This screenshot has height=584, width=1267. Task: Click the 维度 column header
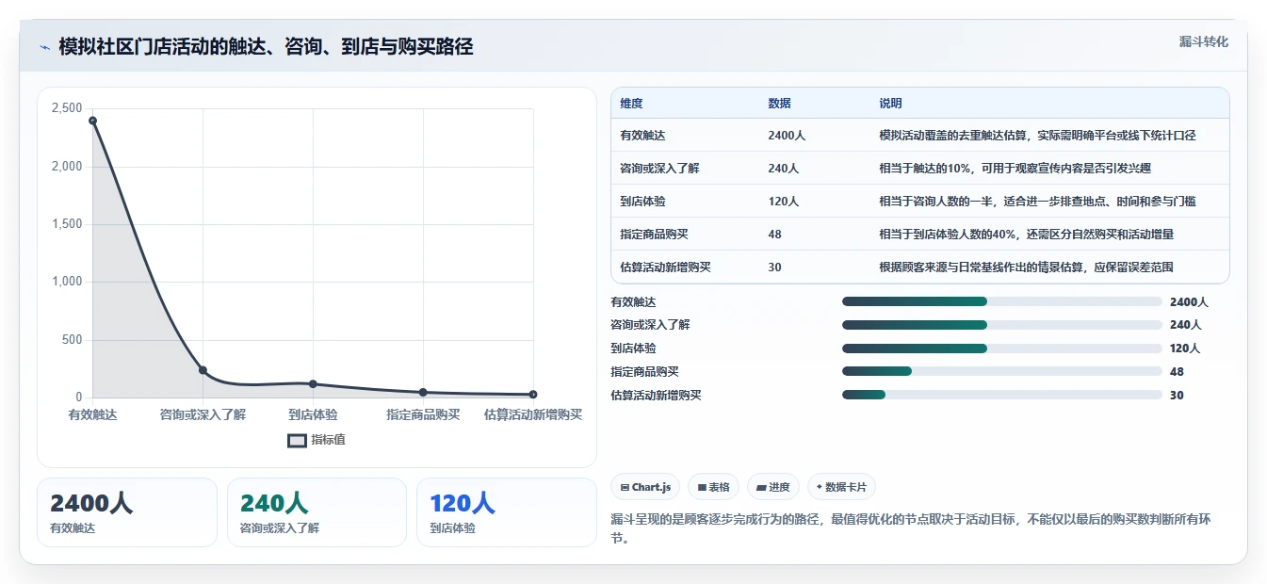pyautogui.click(x=631, y=103)
